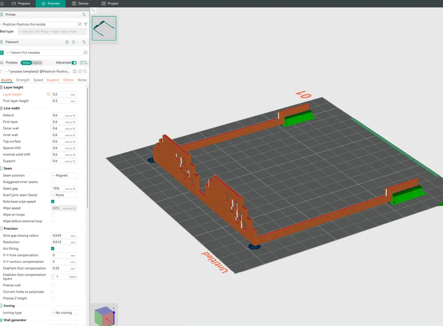
Task: Click the Layer height value field
Action: coord(64,94)
